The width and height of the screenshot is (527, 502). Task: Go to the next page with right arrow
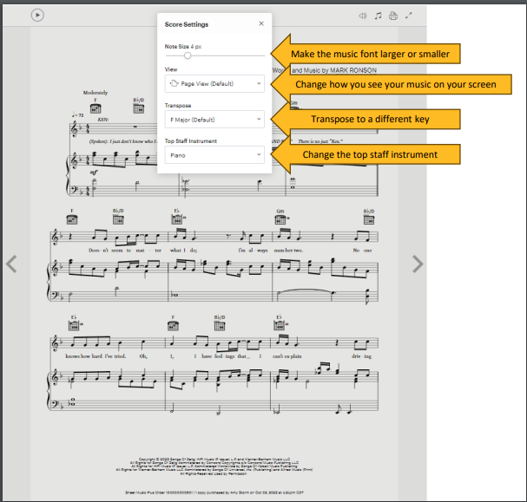pos(417,264)
